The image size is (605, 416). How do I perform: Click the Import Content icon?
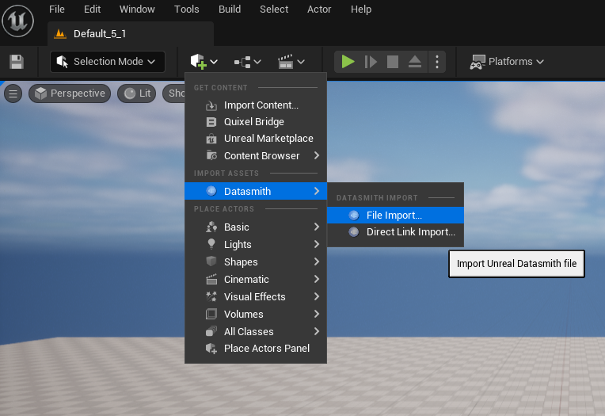[x=211, y=105]
